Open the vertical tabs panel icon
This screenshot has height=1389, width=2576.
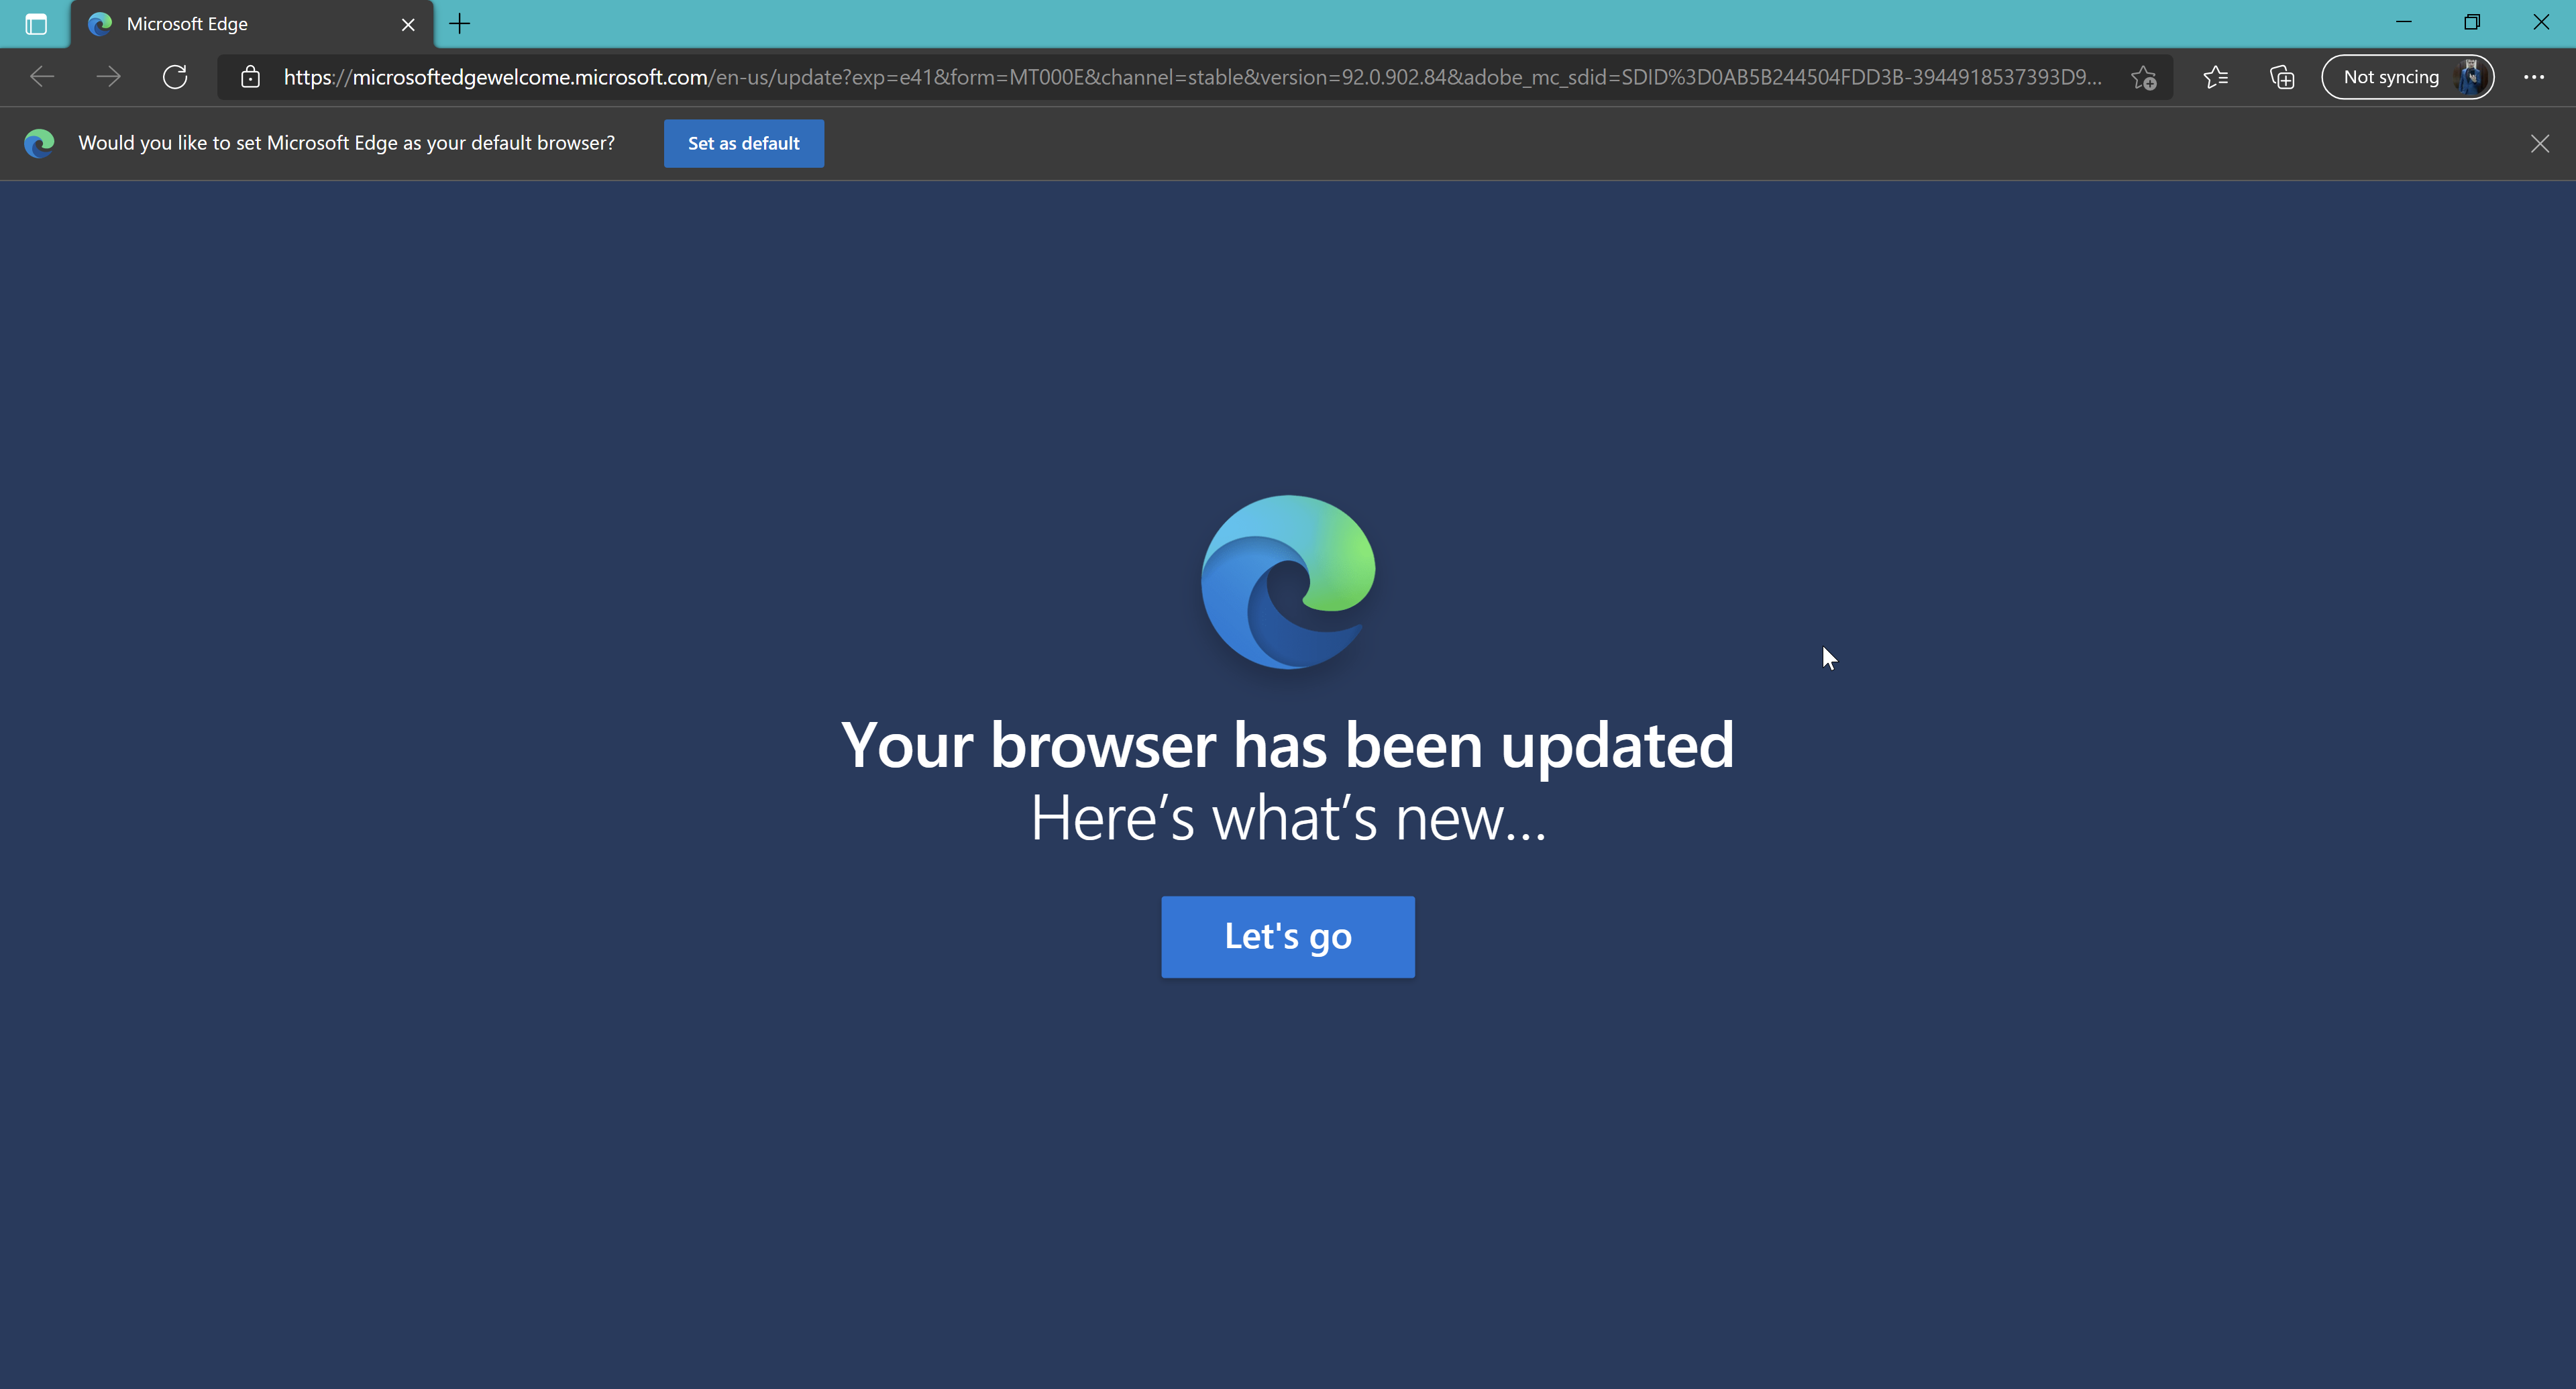[x=36, y=24]
